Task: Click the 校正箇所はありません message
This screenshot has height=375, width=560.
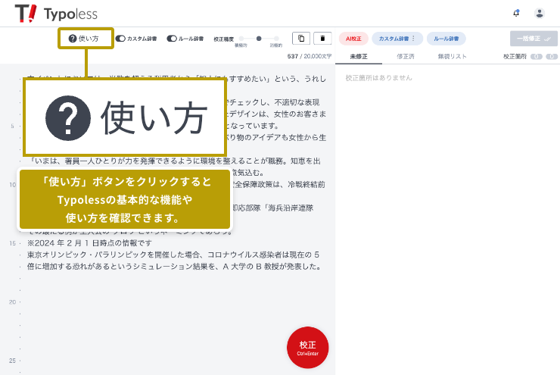Action: point(378,78)
